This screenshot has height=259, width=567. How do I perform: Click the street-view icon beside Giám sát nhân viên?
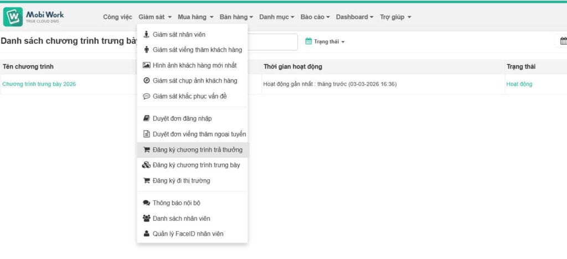[146, 34]
